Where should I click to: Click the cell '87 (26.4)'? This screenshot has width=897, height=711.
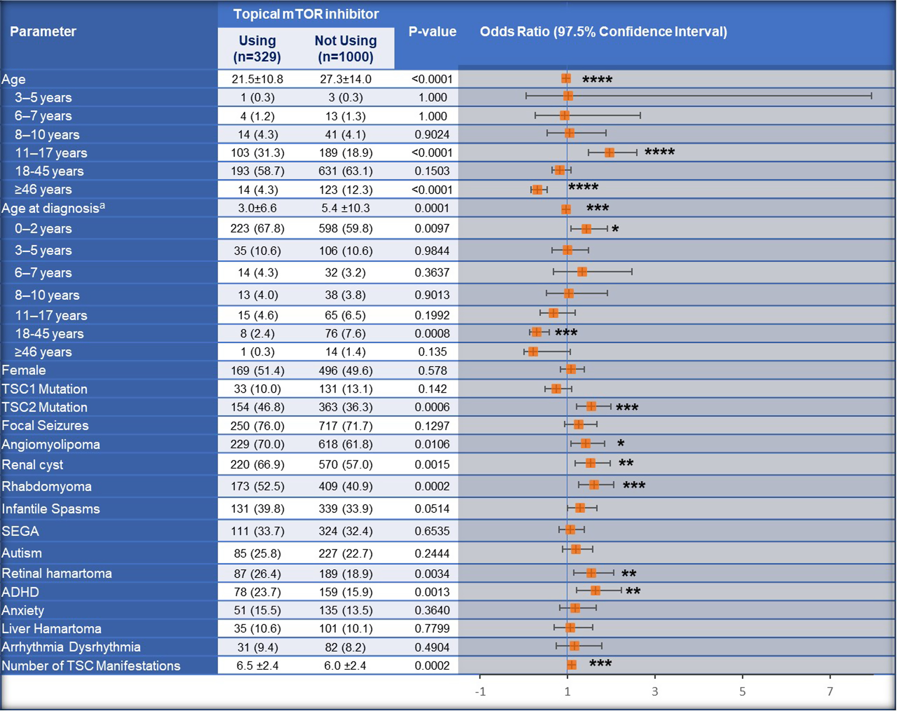point(257,574)
